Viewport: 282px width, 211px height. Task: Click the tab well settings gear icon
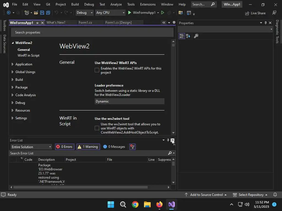click(174, 23)
